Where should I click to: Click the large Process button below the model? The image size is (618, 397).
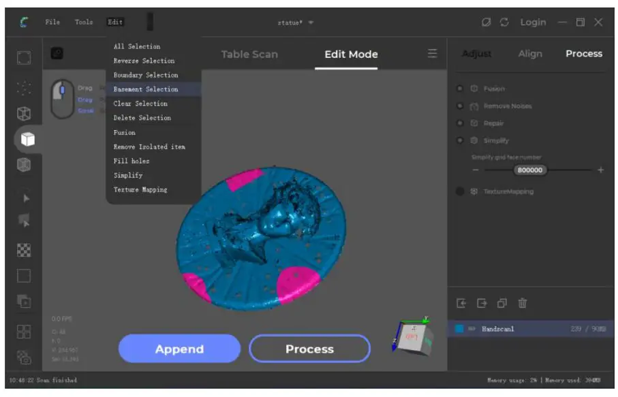(310, 349)
